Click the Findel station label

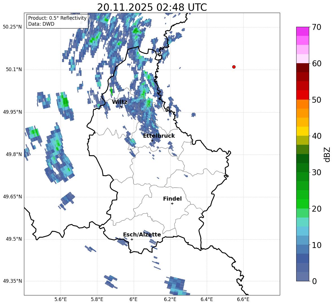172,199
